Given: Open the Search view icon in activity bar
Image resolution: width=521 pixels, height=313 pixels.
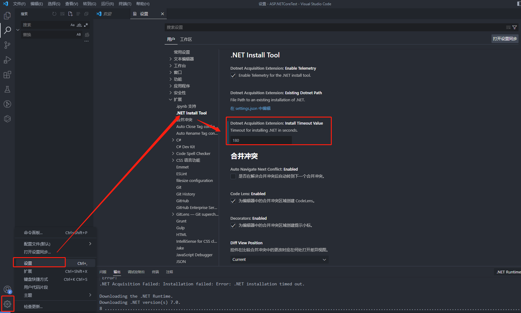Looking at the screenshot, I should pyautogui.click(x=7, y=30).
